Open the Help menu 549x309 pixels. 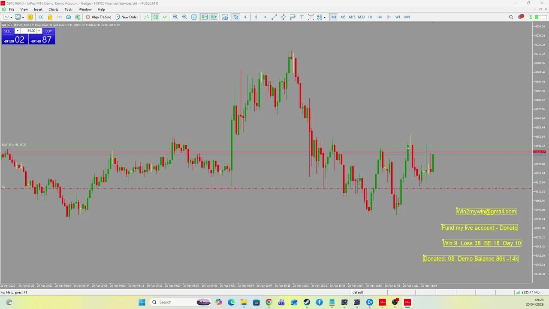pos(101,9)
